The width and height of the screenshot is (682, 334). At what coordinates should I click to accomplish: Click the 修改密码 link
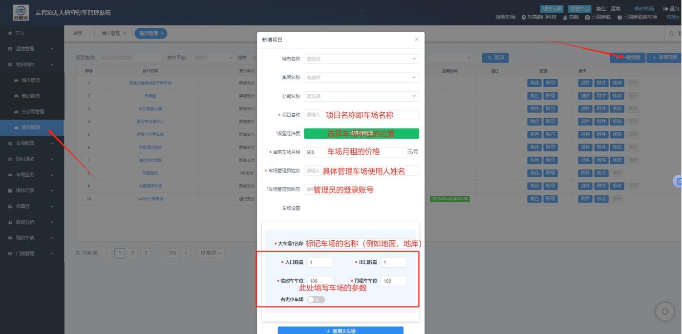click(x=643, y=9)
